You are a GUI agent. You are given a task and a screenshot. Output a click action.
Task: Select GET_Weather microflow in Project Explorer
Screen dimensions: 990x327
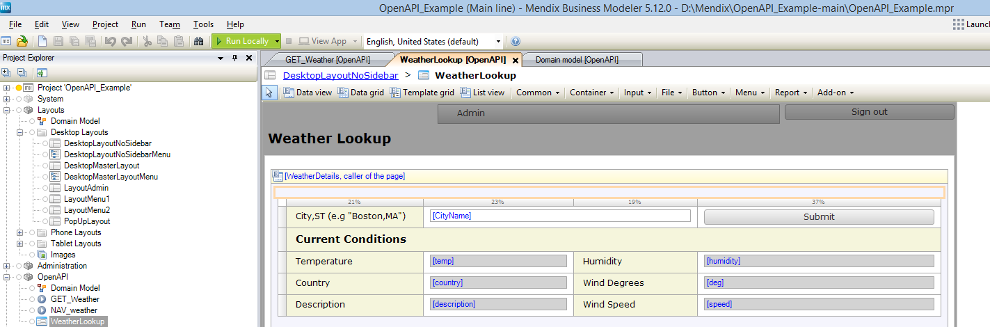pos(75,299)
